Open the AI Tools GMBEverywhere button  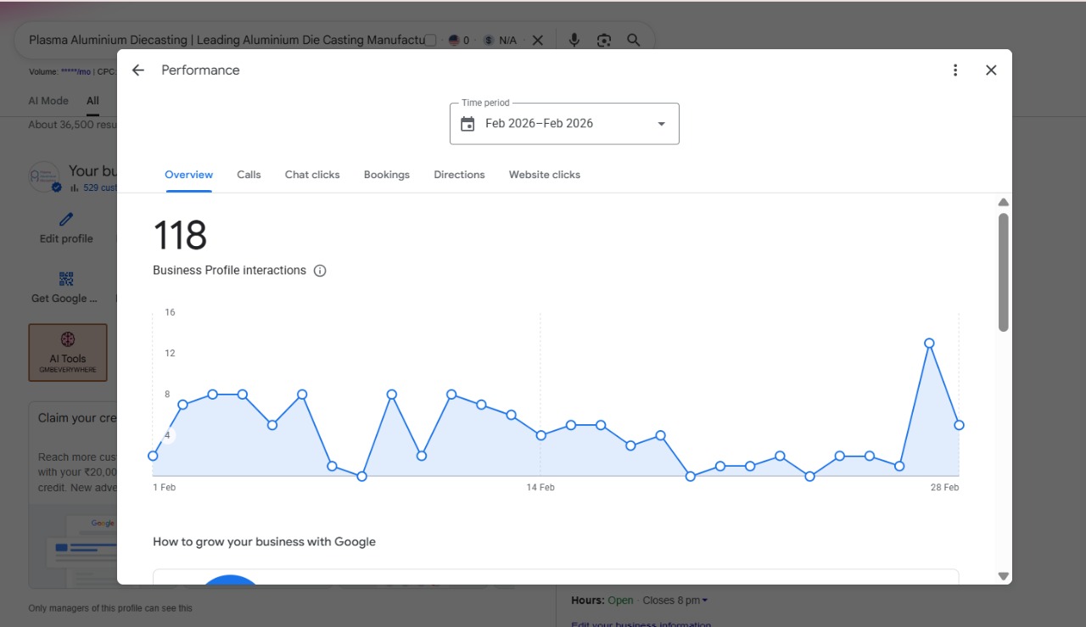point(68,352)
